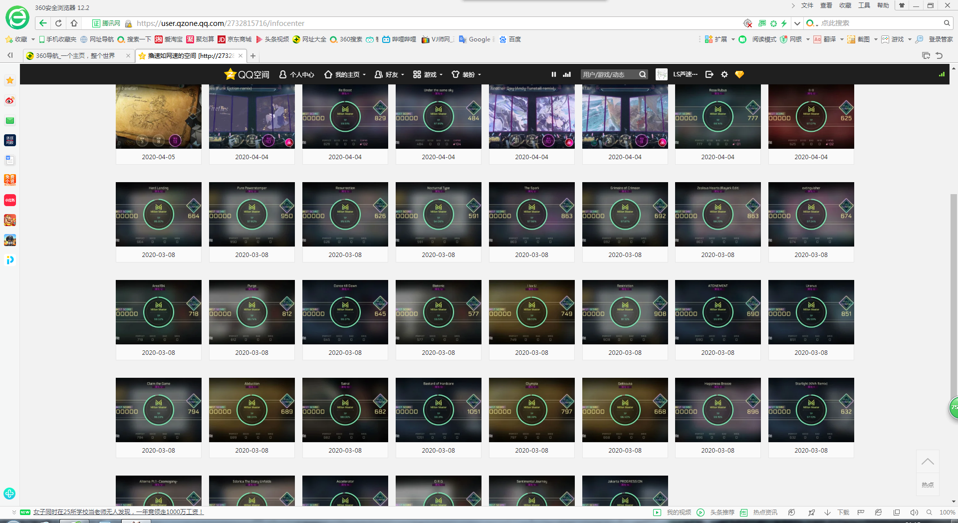Open the green mail sidebar icon

pos(9,120)
